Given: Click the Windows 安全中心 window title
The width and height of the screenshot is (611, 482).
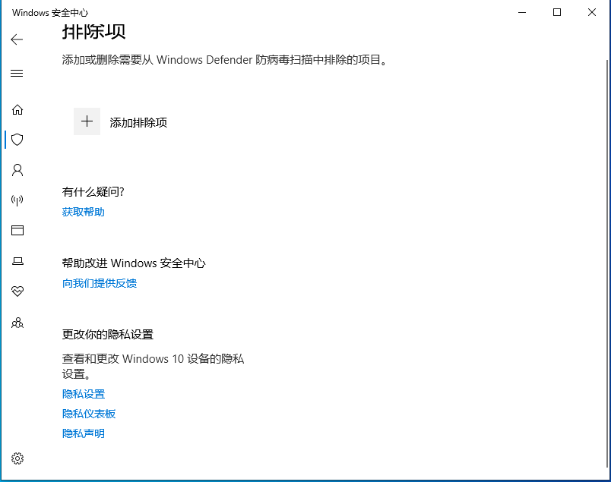Looking at the screenshot, I should [50, 12].
